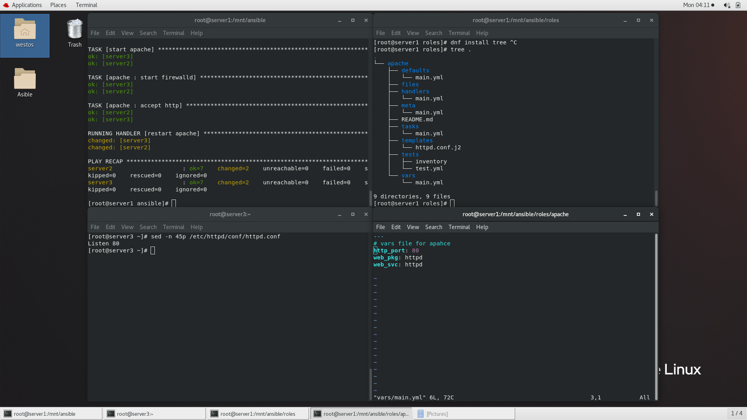747x420 pixels.
Task: Click the workspace switcher showing 1 / 4
Action: pos(736,413)
